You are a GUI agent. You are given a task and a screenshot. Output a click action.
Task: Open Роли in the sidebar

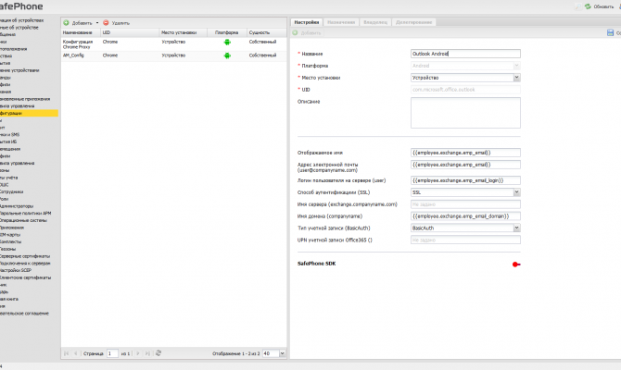point(5,199)
